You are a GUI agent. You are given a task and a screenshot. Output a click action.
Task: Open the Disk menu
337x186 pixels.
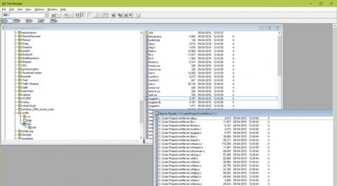(11, 10)
